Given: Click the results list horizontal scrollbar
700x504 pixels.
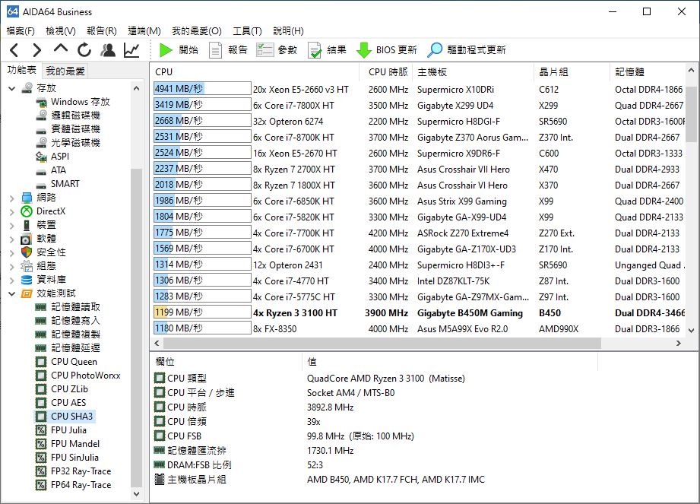Looking at the screenshot, I should click(380, 344).
